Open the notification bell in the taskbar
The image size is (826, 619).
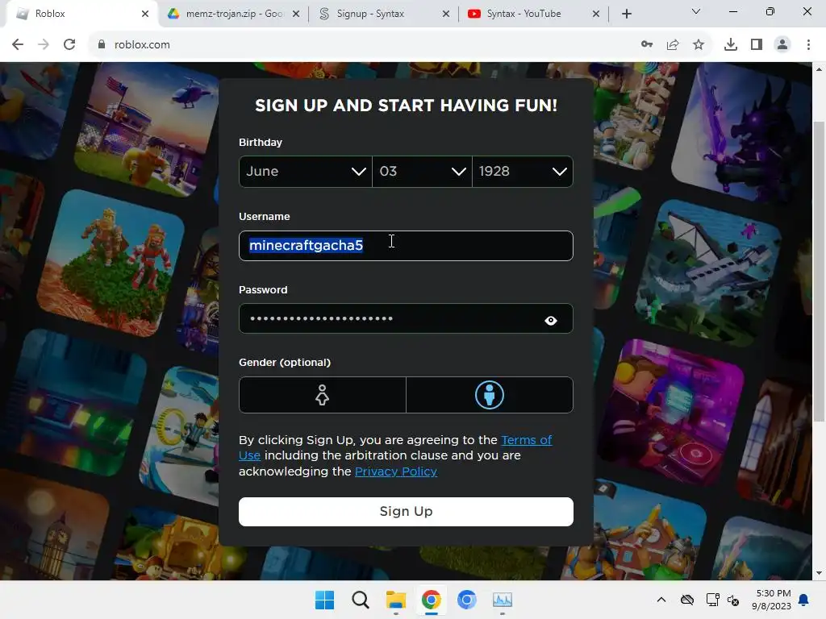coord(804,600)
